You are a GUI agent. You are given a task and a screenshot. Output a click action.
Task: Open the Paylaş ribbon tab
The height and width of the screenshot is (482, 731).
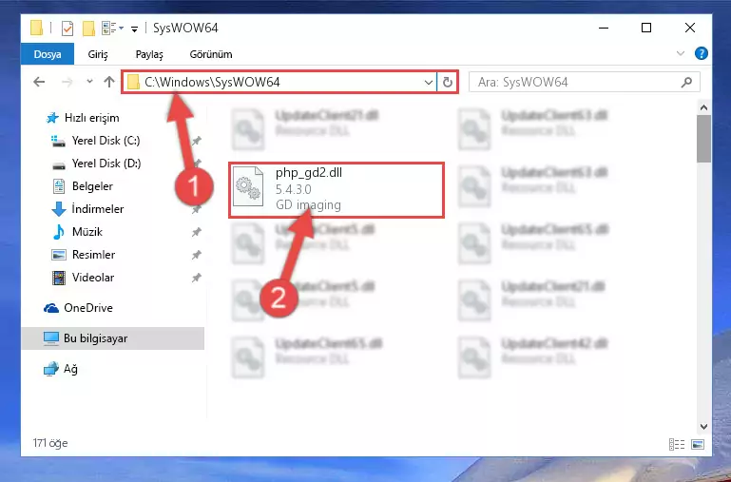click(x=149, y=54)
